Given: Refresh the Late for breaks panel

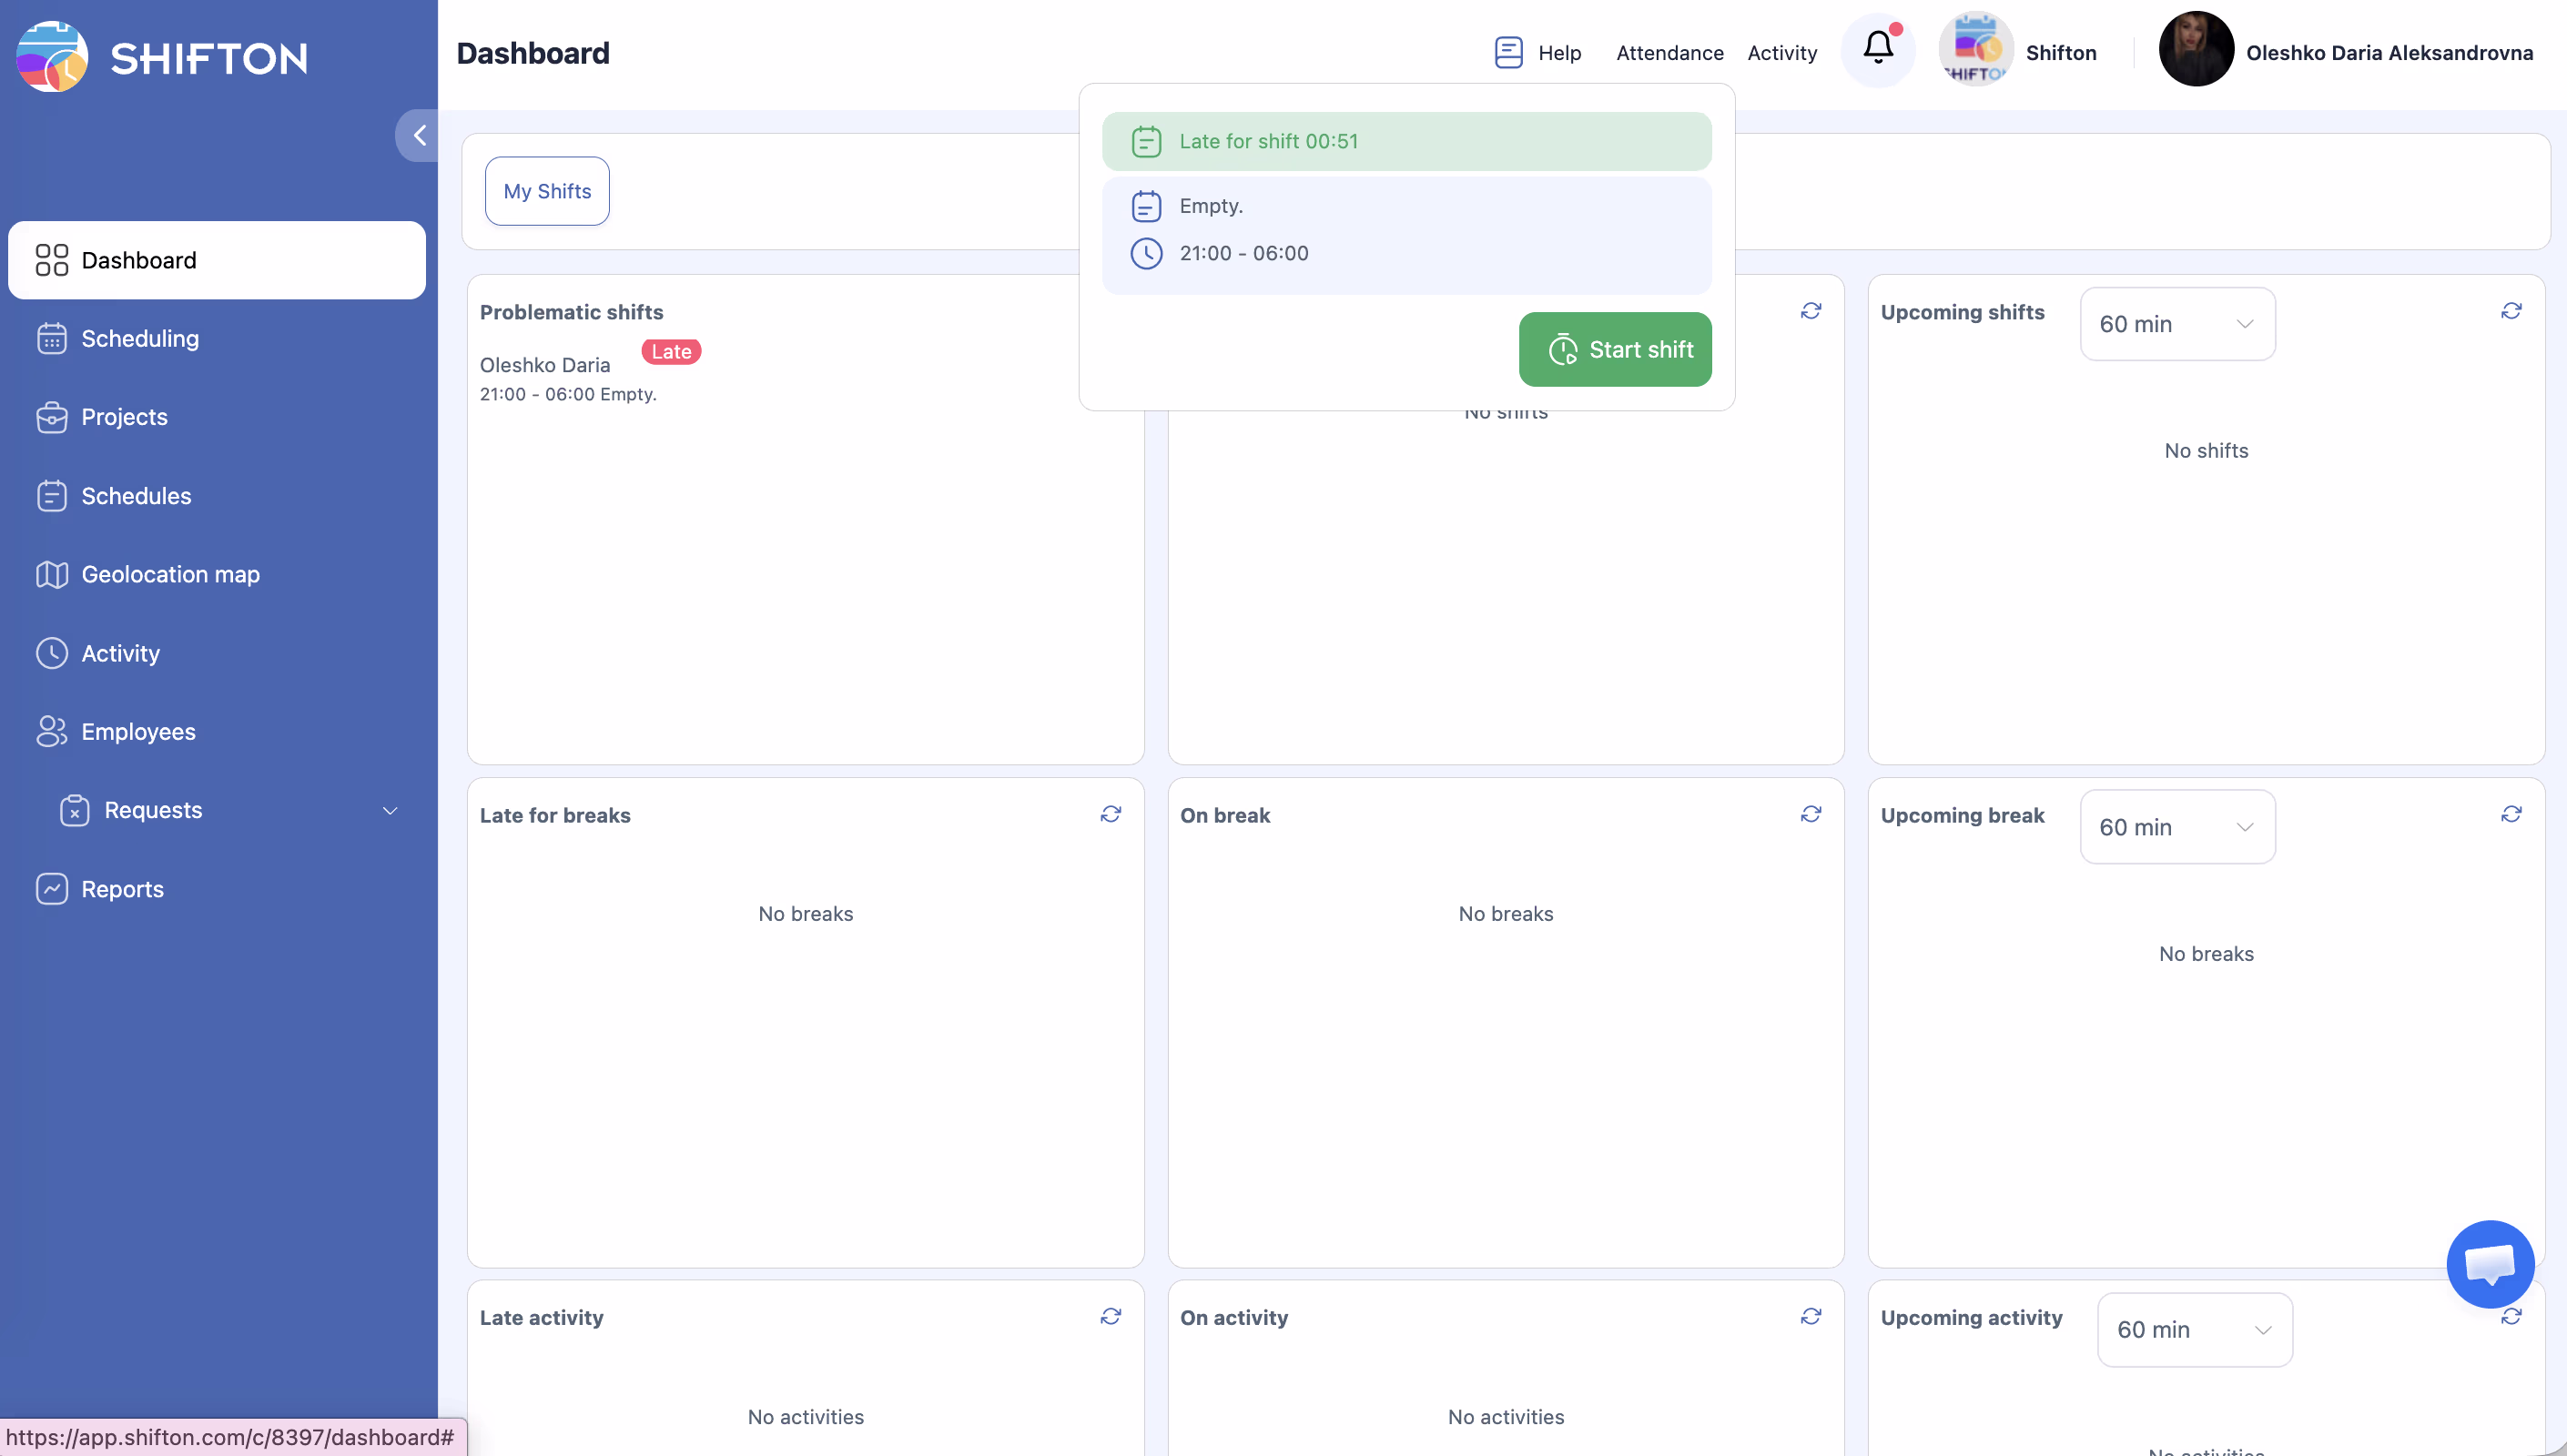Looking at the screenshot, I should [1110, 814].
